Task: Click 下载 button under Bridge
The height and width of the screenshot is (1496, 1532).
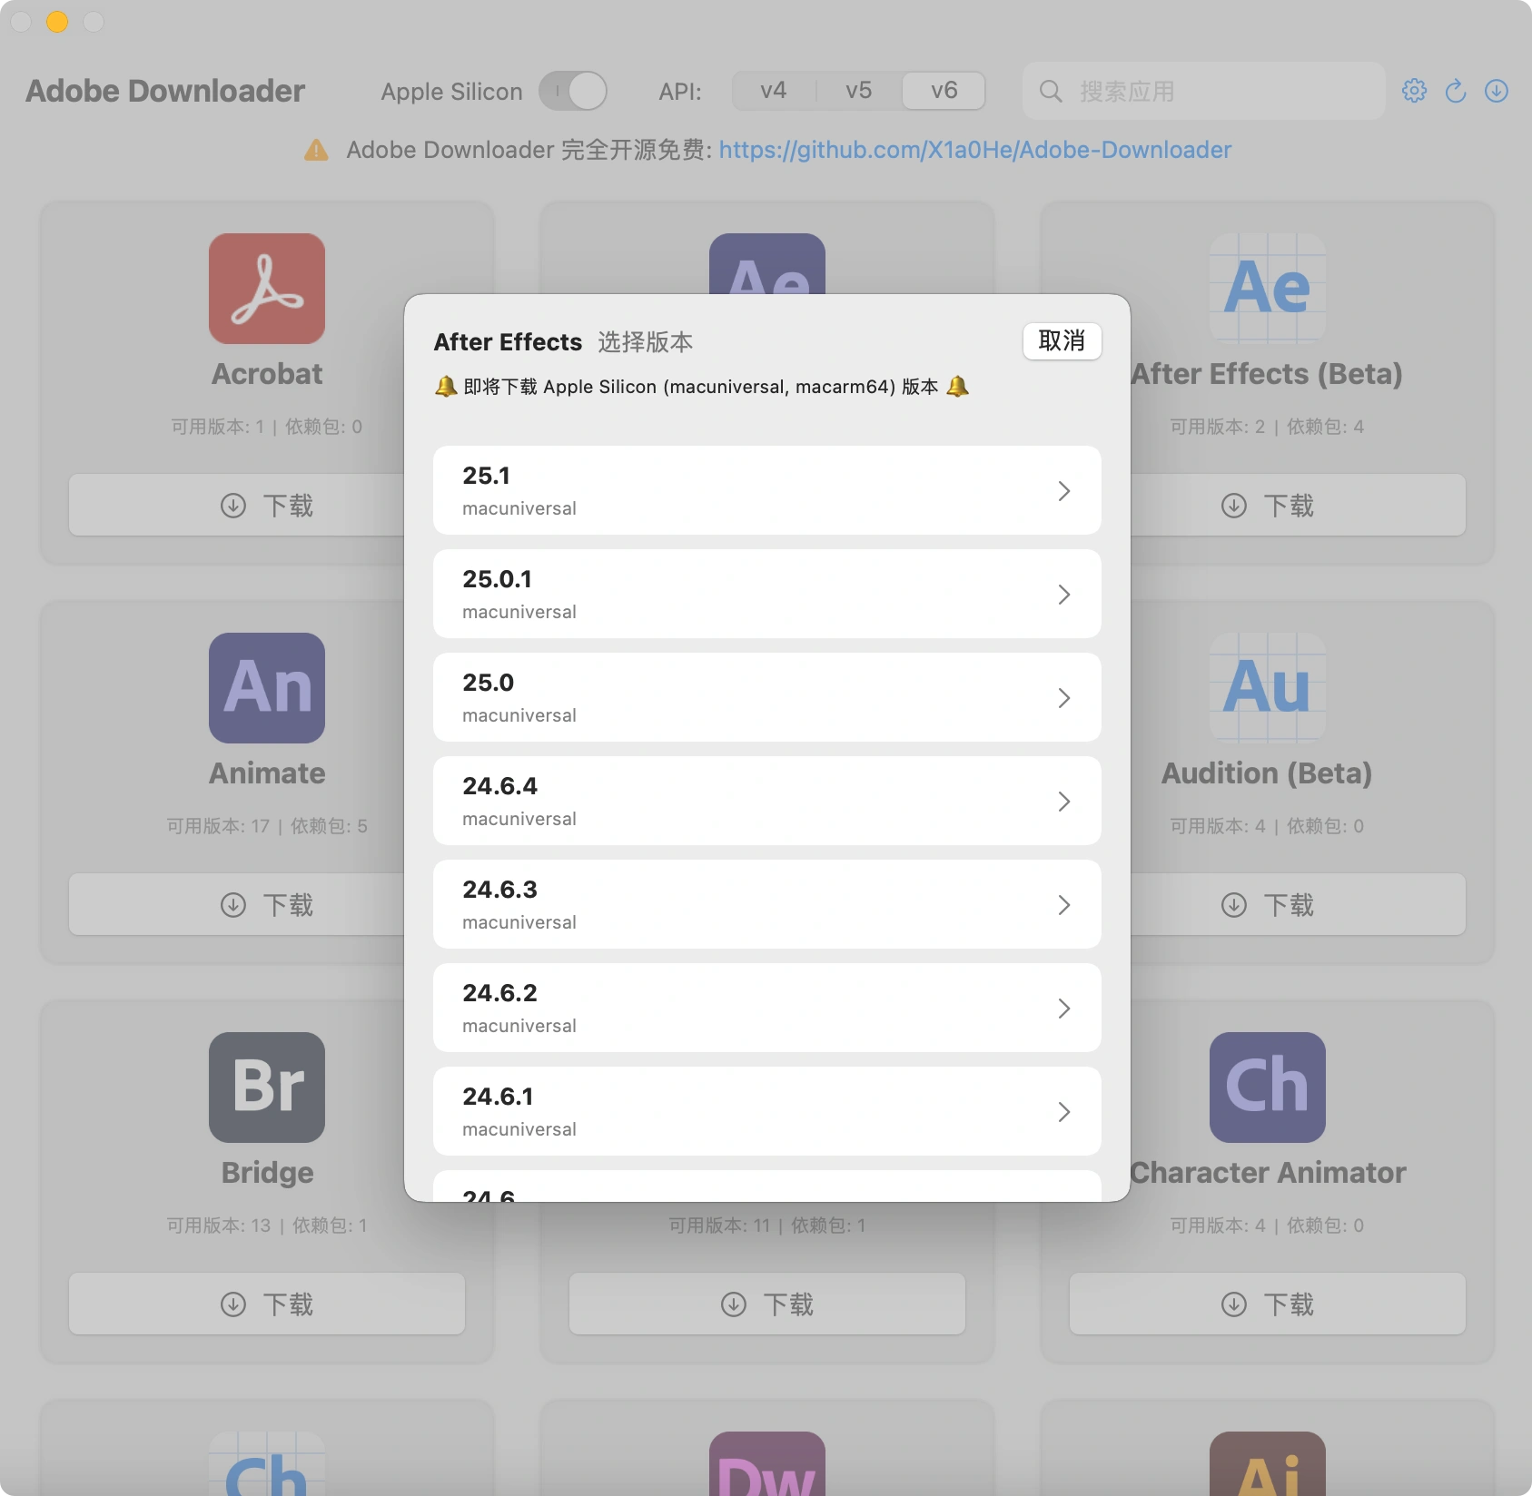Action: coord(267,1304)
